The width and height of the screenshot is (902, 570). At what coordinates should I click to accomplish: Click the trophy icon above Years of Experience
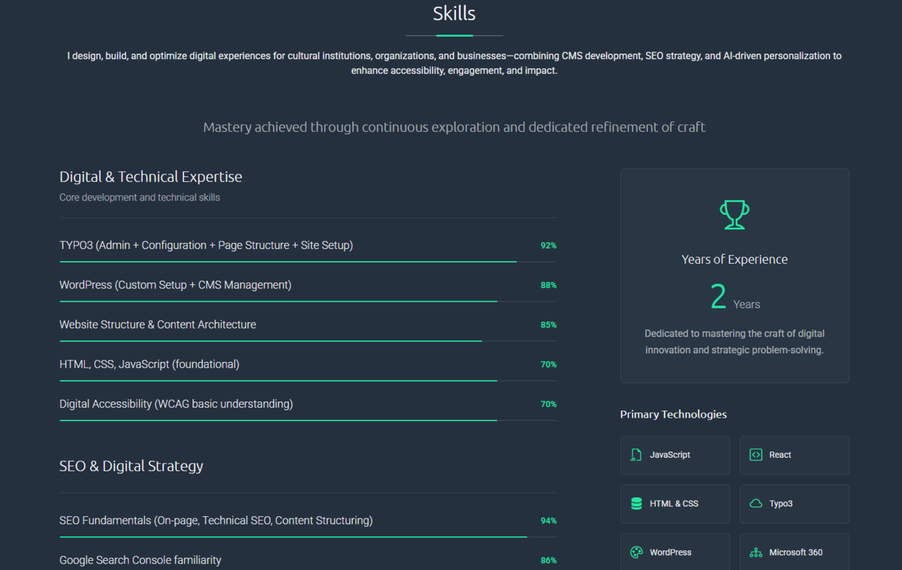(x=734, y=214)
